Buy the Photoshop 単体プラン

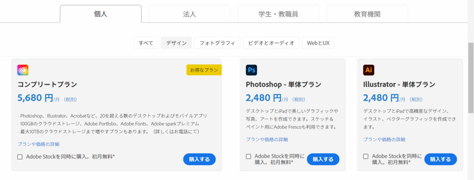[x=323, y=159]
